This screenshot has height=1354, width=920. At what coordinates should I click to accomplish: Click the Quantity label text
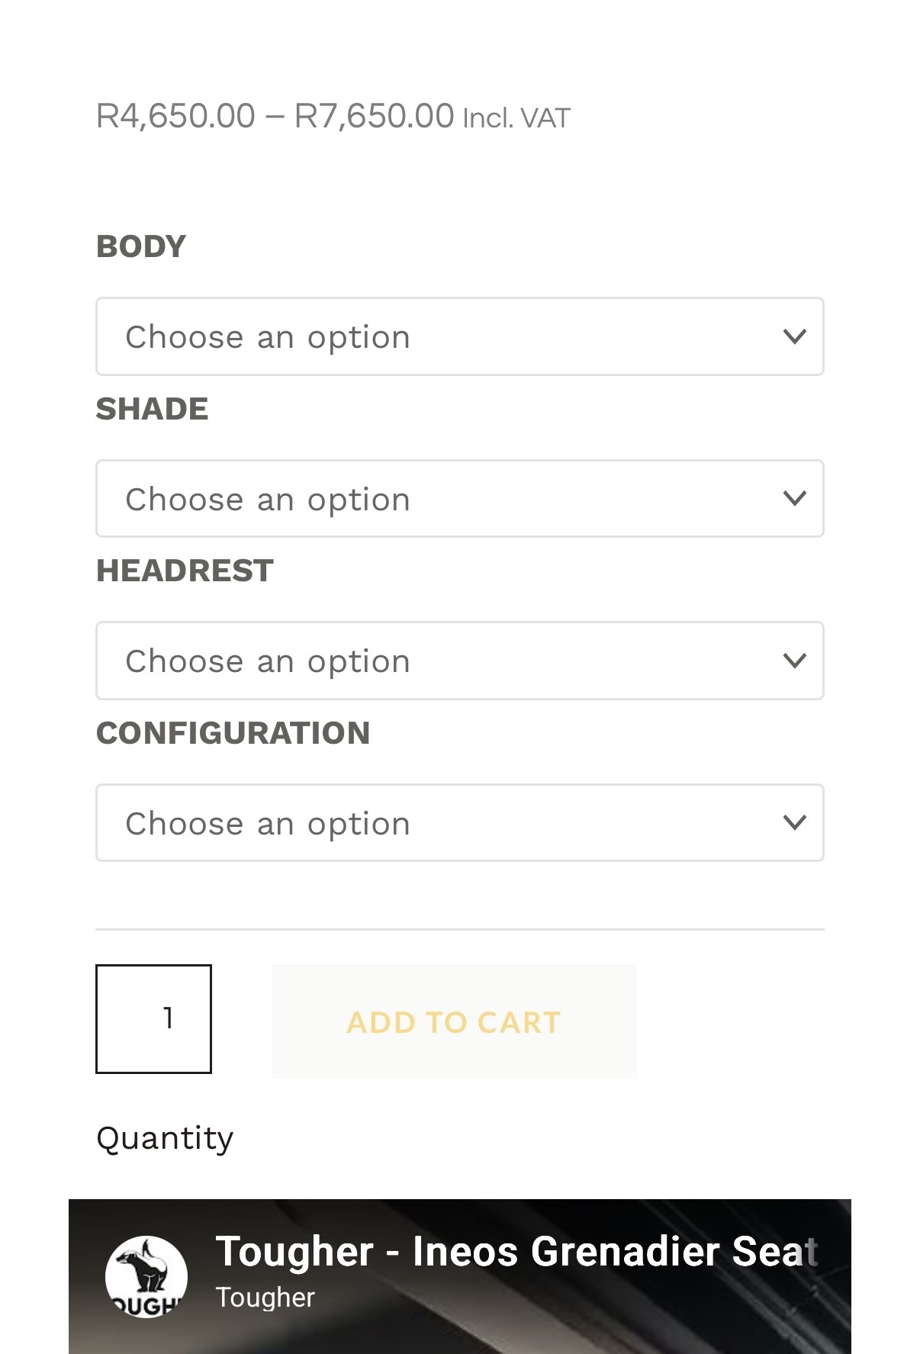click(x=165, y=1138)
